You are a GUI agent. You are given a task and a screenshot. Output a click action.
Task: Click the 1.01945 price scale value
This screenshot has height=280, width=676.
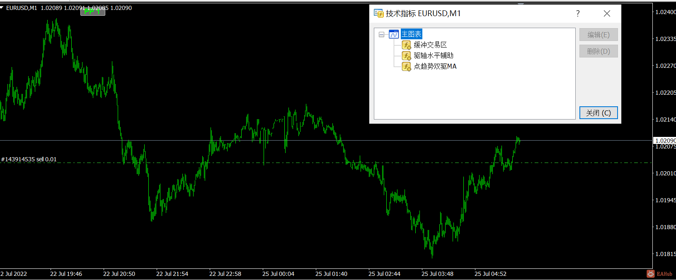coord(665,200)
